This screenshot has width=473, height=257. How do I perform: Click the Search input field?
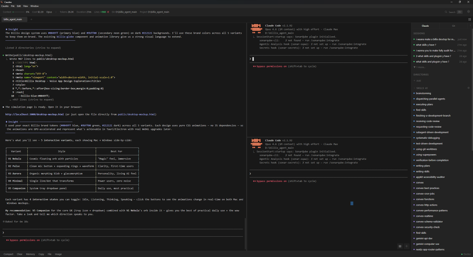point(453,12)
